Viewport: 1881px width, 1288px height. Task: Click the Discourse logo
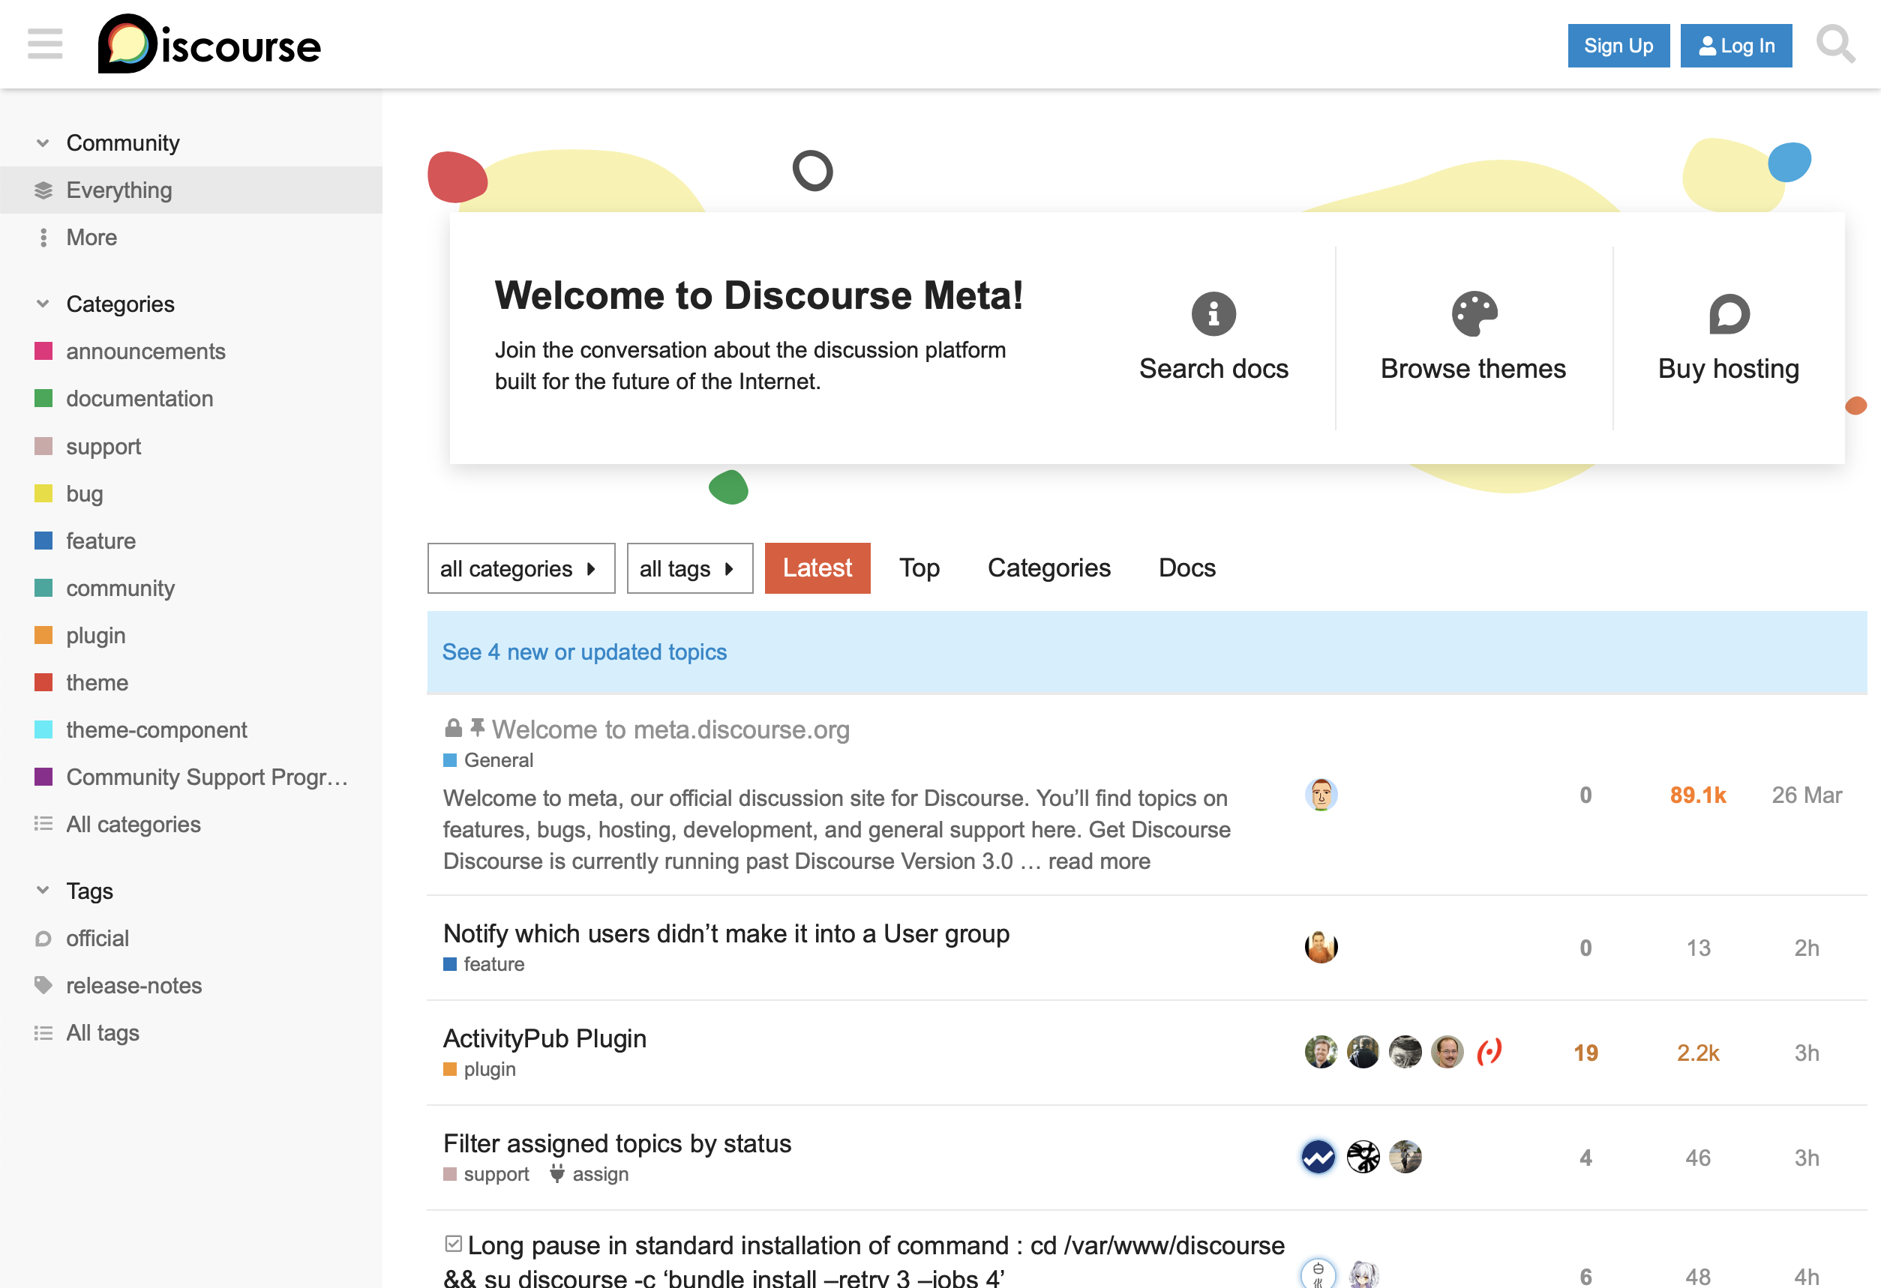[x=208, y=44]
